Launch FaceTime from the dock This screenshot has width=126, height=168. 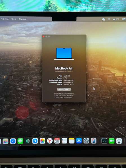click(112, 141)
